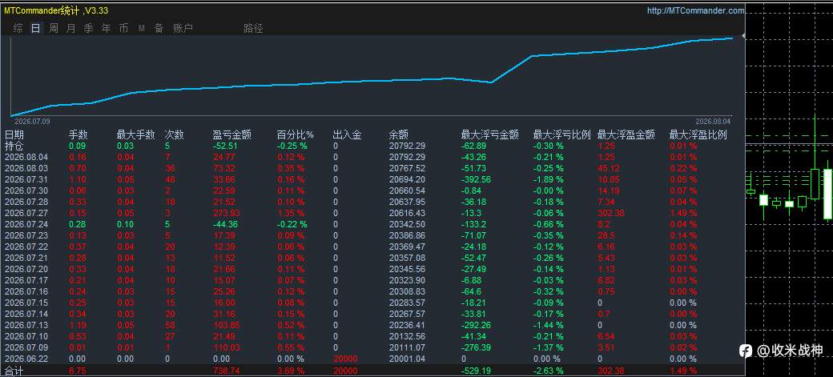Click the 最大手数 column header
833x377 pixels.
click(135, 135)
